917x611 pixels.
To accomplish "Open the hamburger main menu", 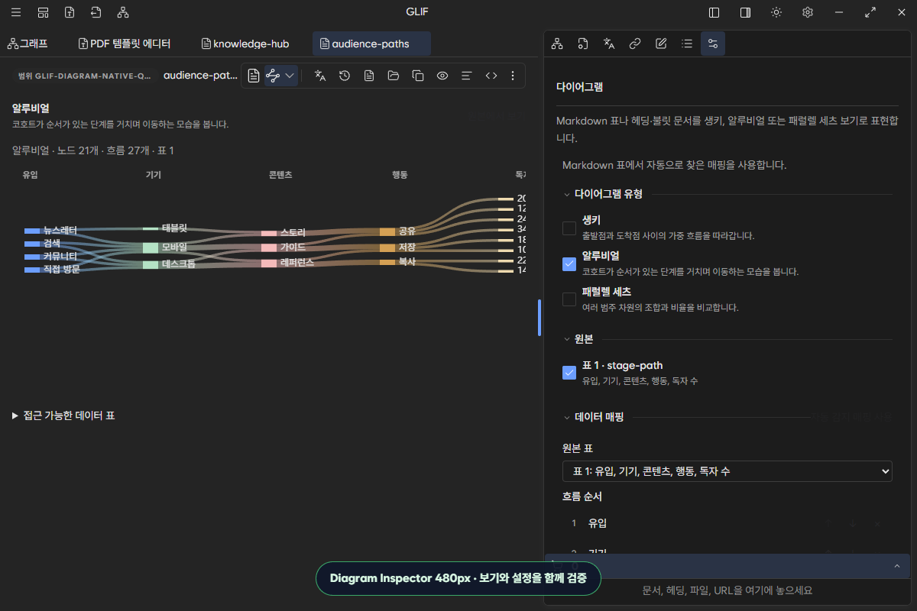I will (16, 12).
